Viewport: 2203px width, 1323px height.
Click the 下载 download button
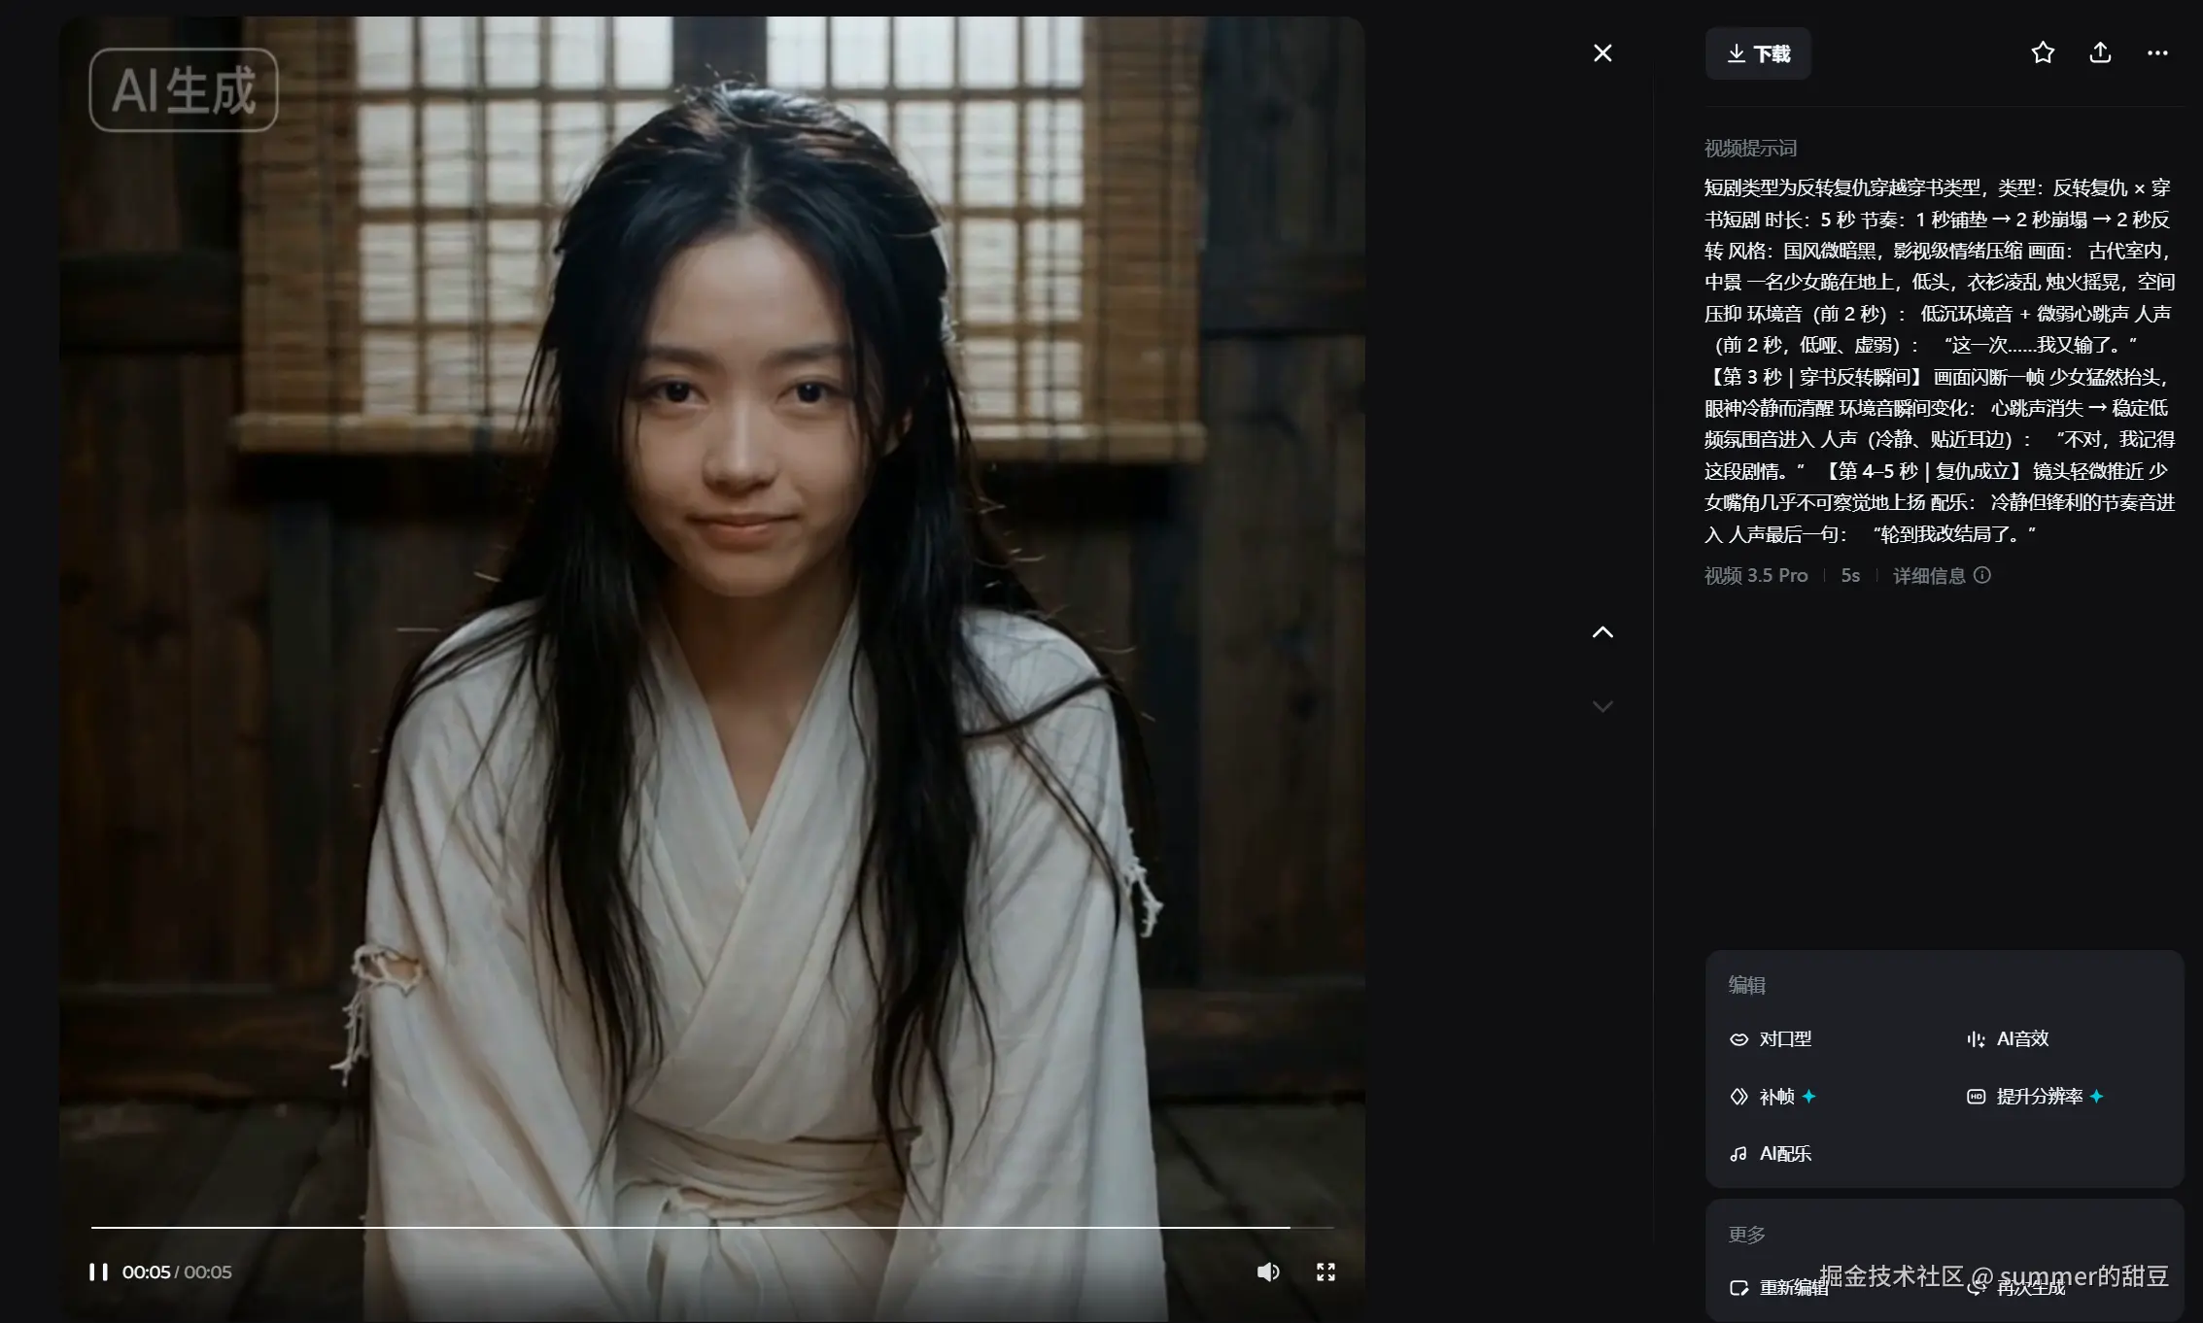1758,53
